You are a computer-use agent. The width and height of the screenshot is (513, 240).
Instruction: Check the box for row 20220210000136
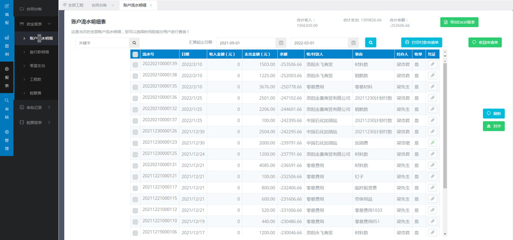pos(135,99)
